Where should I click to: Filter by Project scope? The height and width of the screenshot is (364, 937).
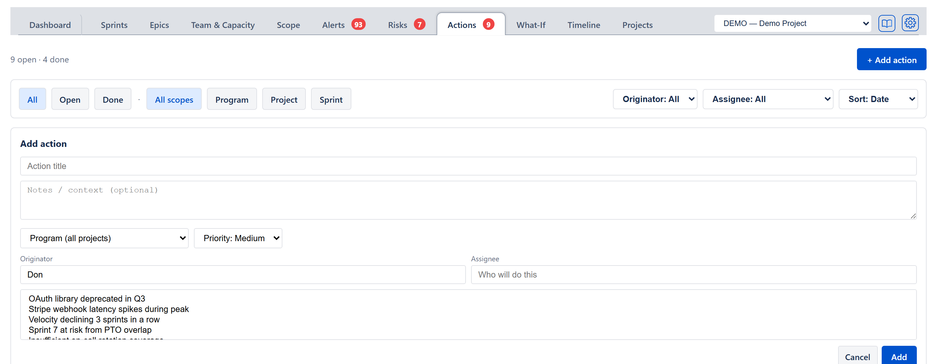(284, 99)
